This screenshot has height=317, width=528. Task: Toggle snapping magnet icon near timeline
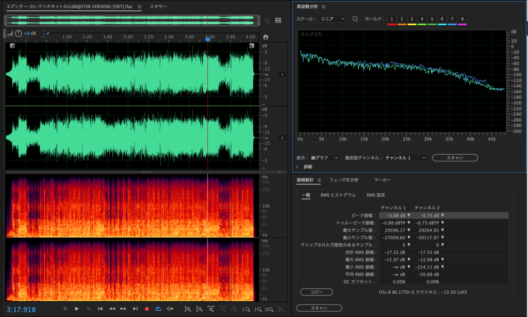[x=266, y=37]
